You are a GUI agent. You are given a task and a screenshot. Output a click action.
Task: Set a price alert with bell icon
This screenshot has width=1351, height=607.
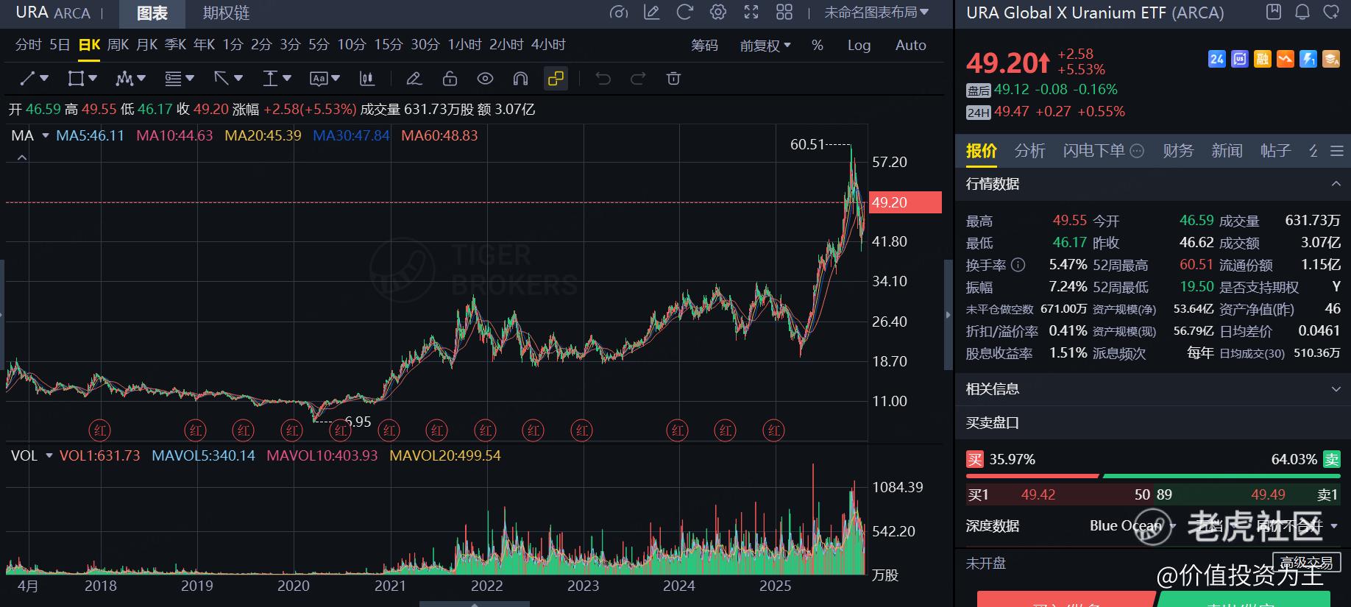(x=1302, y=13)
